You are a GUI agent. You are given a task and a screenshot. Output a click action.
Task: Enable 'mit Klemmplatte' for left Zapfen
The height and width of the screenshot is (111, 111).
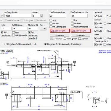tap(51, 27)
